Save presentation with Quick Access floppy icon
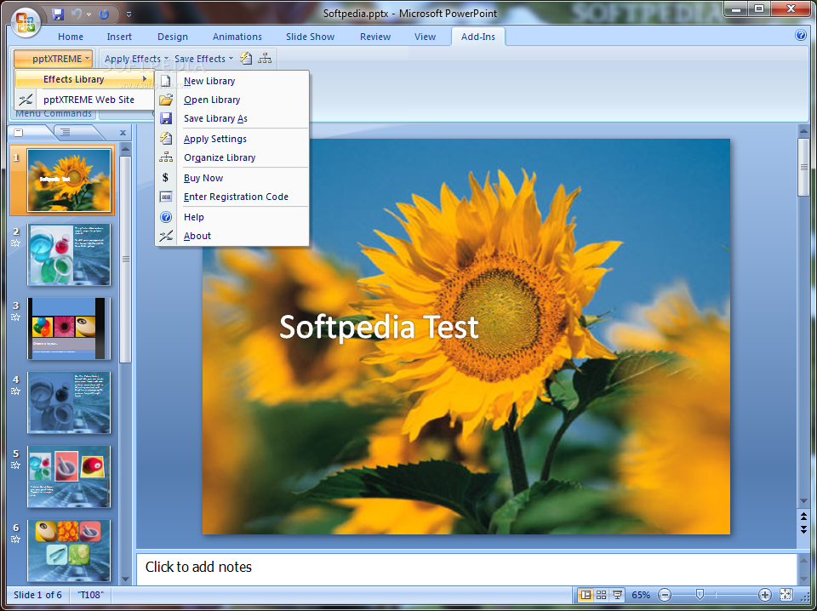817x611 pixels. [57, 14]
